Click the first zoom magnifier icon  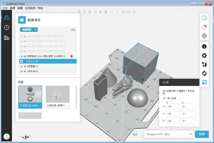[x=124, y=12]
